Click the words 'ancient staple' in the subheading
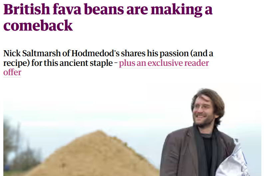 pos(86,63)
